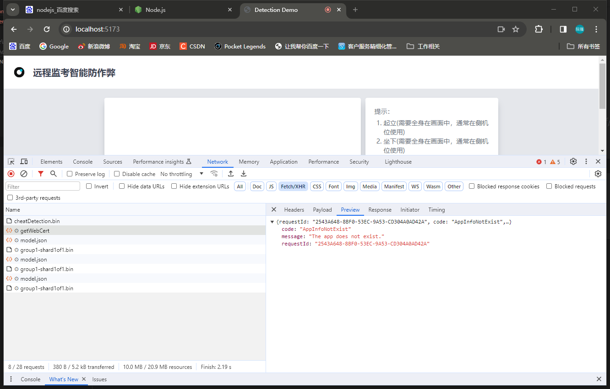Open drawer three-dot menu

pyautogui.click(x=11, y=379)
